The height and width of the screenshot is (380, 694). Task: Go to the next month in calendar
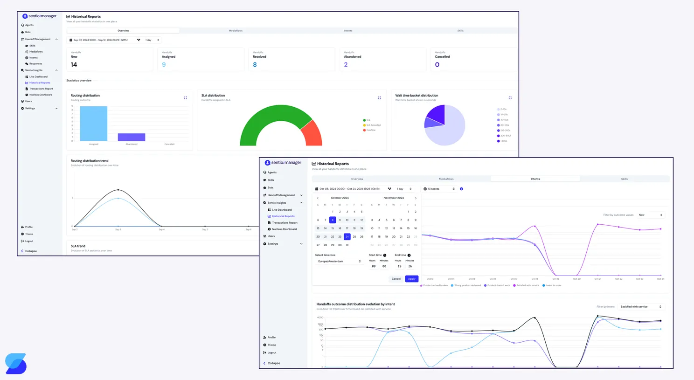(416, 198)
